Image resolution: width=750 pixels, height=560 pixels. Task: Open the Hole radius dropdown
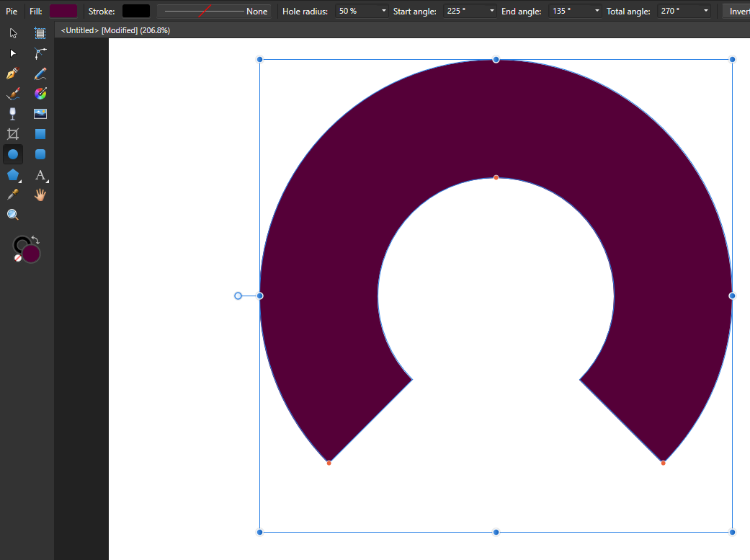pos(383,12)
